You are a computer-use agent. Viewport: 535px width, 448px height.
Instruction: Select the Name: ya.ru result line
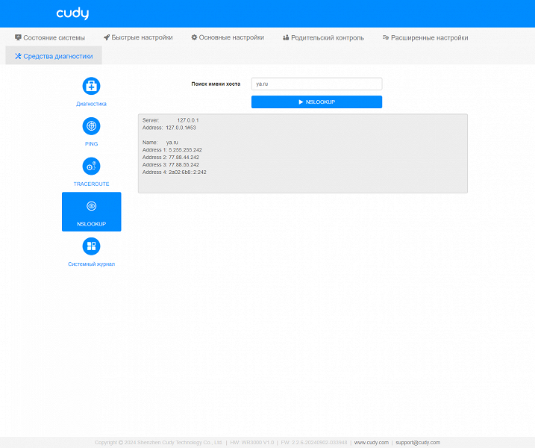tap(160, 143)
